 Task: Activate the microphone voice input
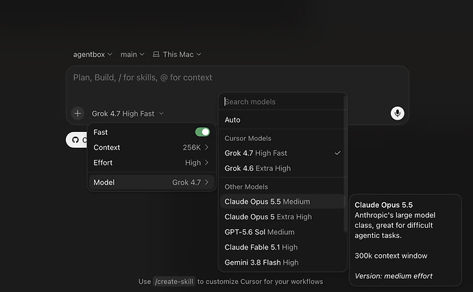398,114
